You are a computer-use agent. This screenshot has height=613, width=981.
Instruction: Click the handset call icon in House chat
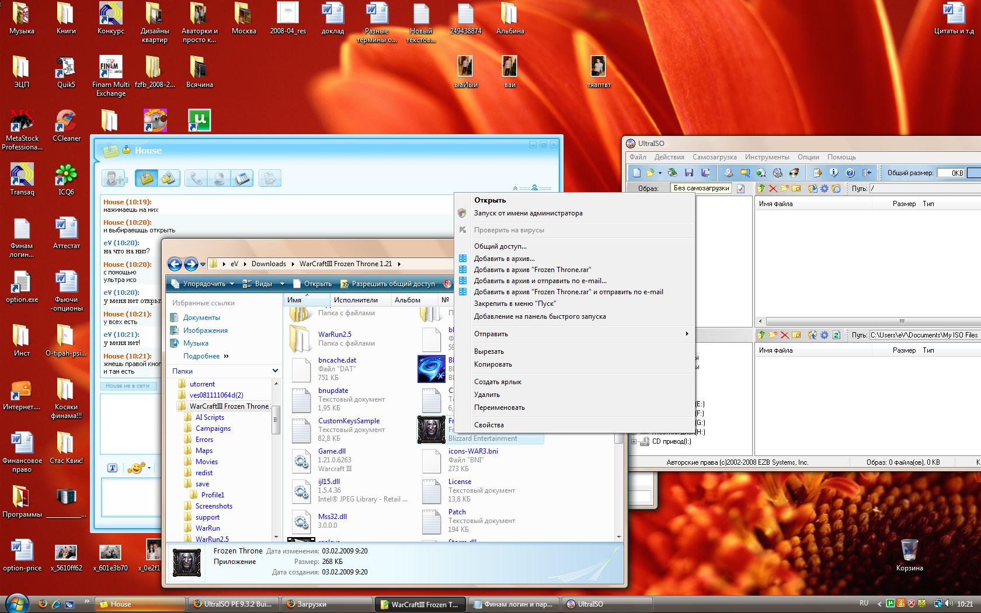click(196, 178)
